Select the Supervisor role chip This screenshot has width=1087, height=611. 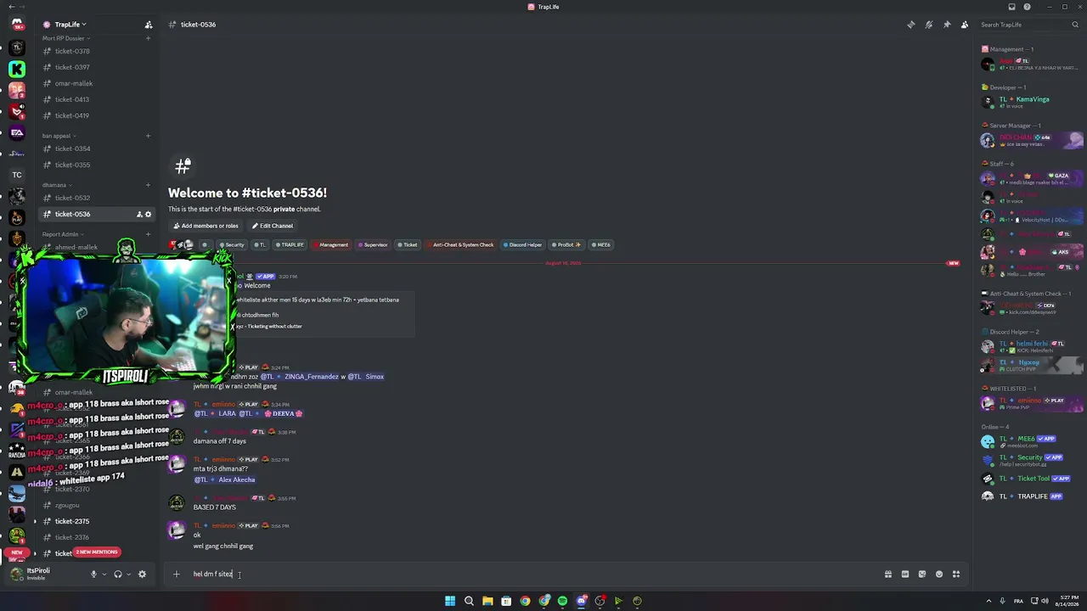373,245
